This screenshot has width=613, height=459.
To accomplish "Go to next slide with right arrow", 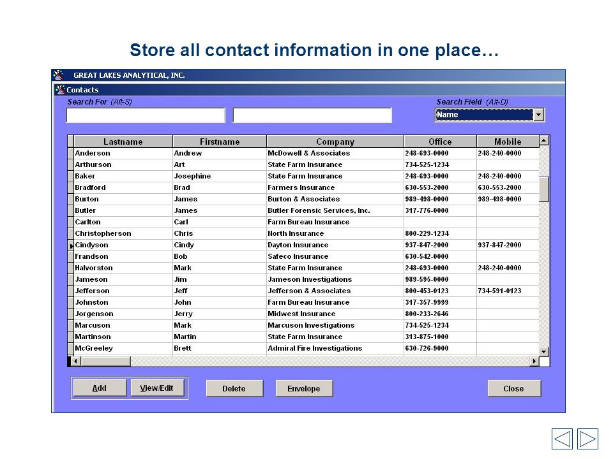I will pos(587,439).
